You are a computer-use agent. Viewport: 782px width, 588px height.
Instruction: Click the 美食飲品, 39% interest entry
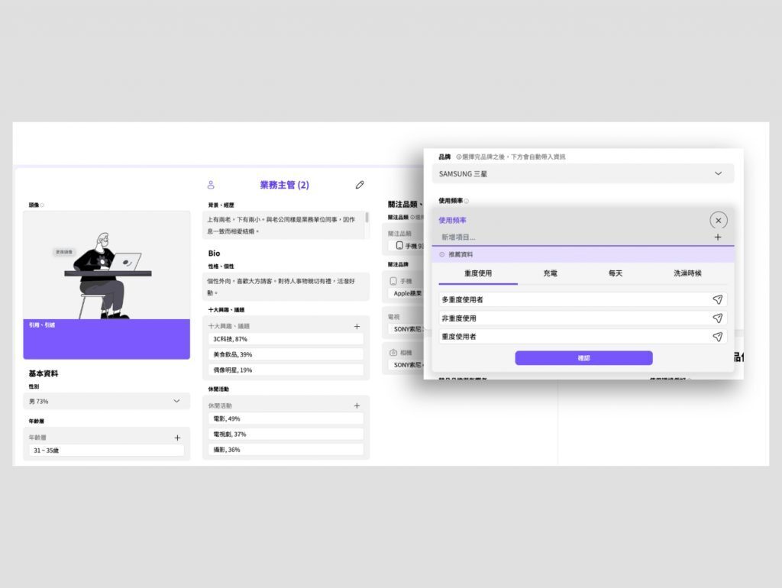(x=286, y=354)
